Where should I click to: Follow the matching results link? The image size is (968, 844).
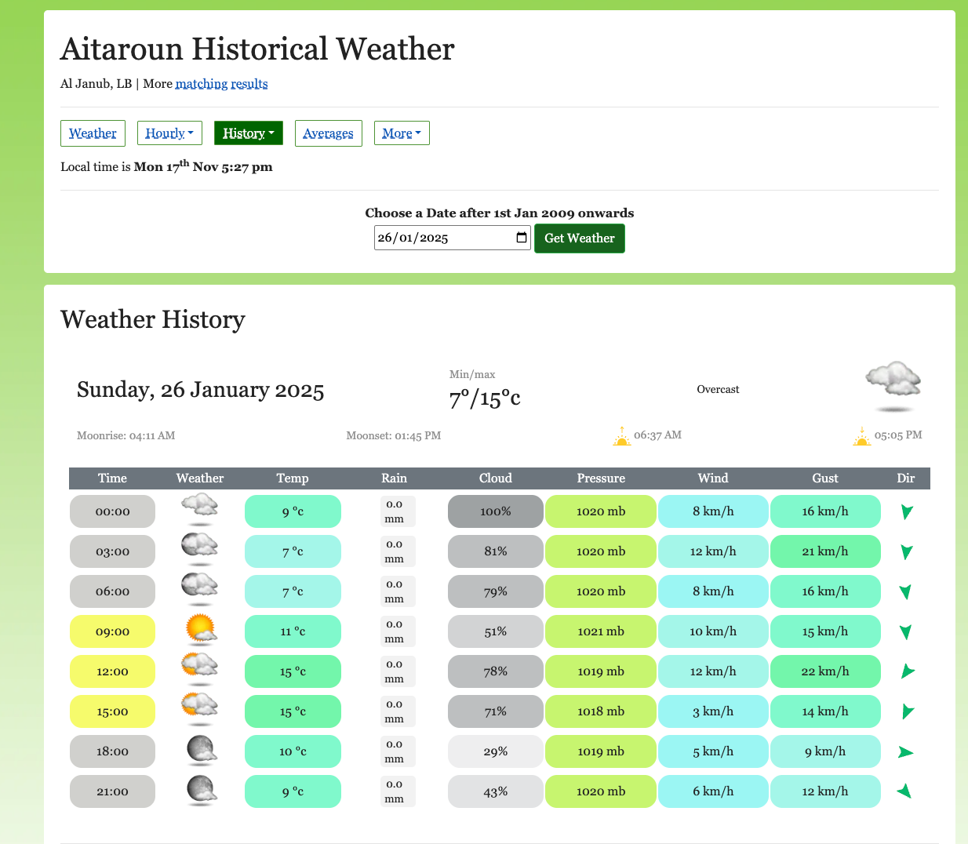(221, 83)
